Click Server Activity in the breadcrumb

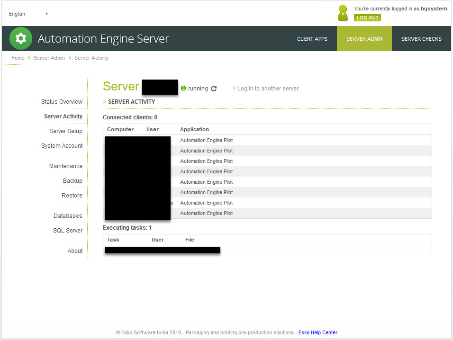(x=91, y=58)
